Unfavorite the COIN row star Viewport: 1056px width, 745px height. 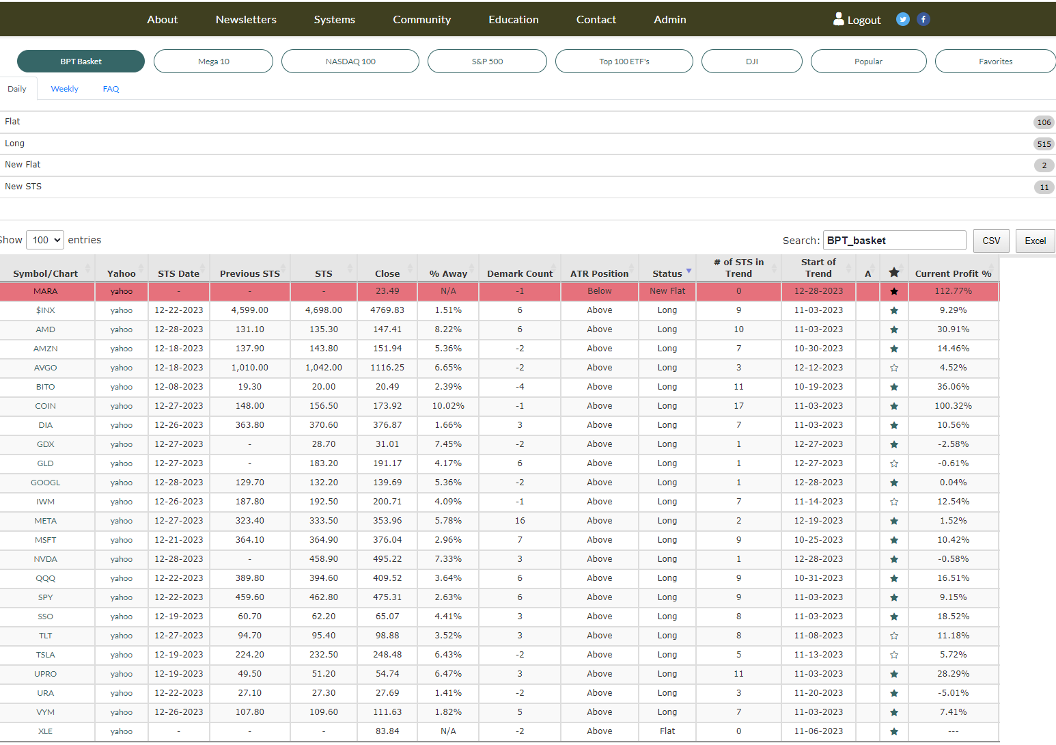[894, 406]
